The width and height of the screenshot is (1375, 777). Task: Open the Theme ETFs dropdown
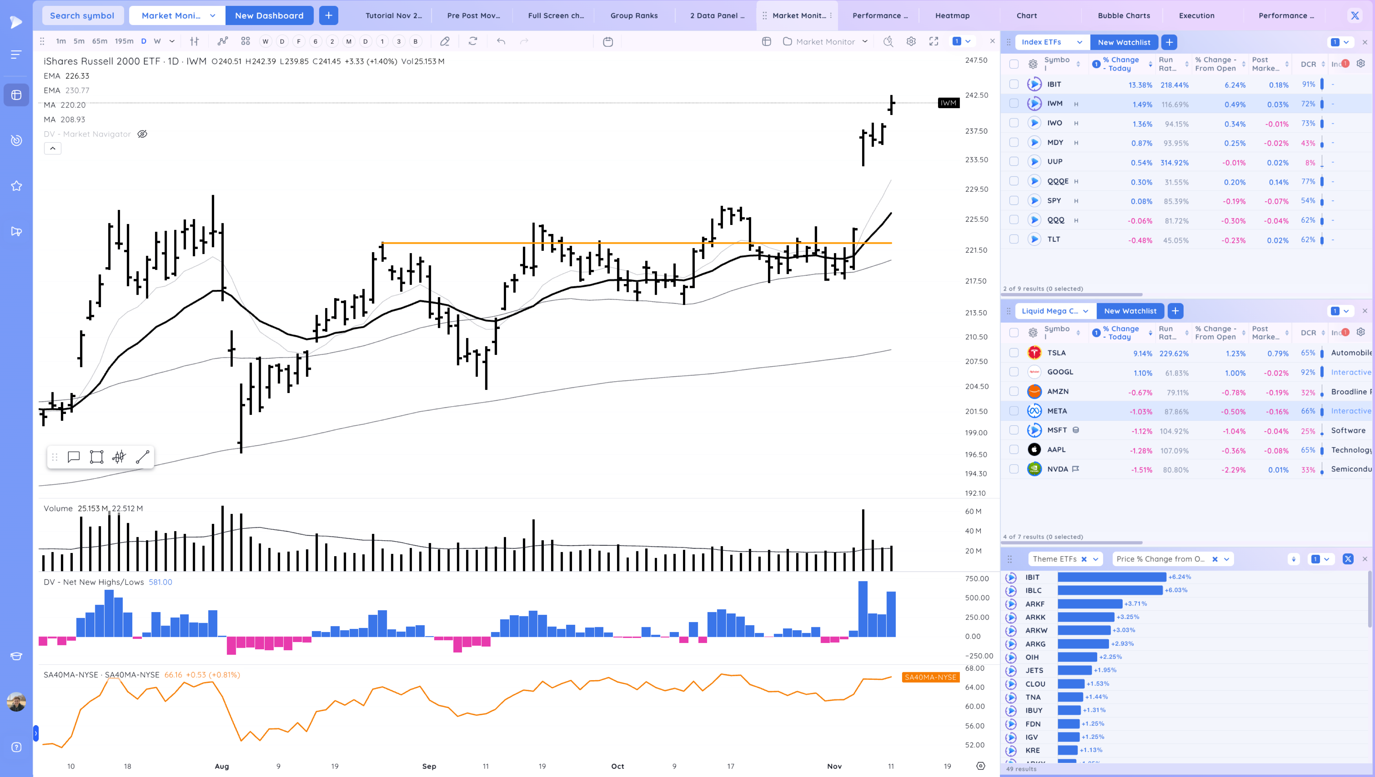pyautogui.click(x=1095, y=559)
